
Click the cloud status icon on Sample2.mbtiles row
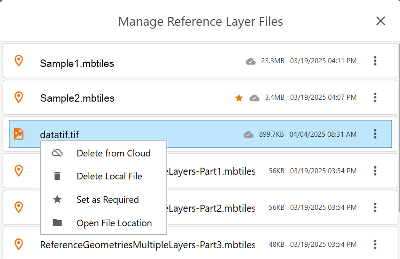[254, 98]
